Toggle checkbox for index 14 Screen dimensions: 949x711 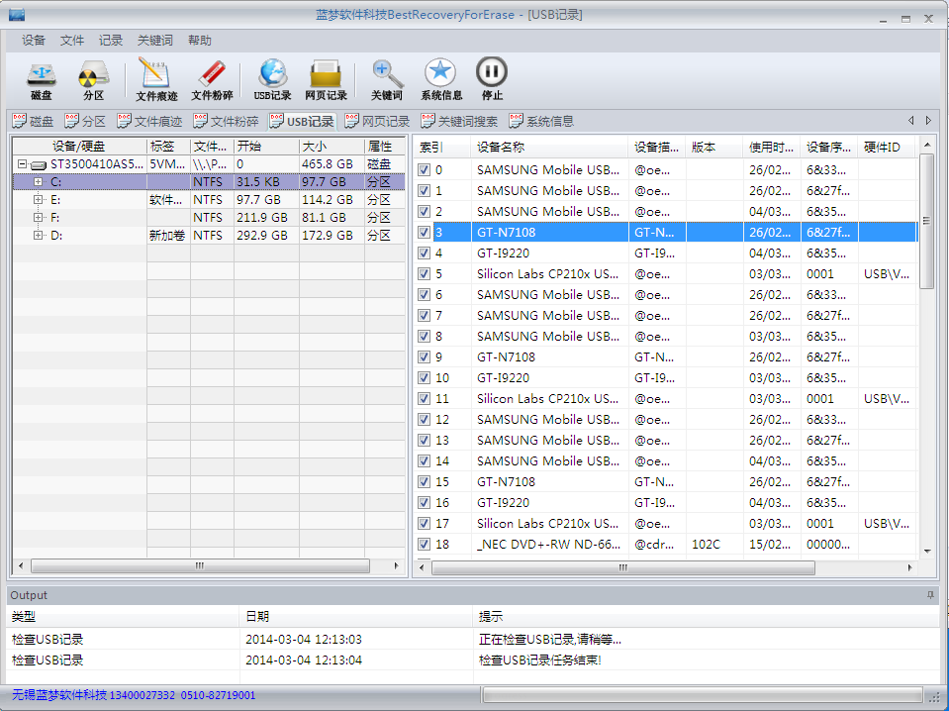pos(425,460)
